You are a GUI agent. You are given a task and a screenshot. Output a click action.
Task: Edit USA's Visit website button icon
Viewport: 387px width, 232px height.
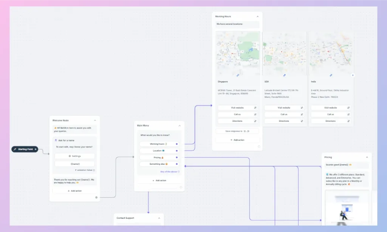coord(302,108)
